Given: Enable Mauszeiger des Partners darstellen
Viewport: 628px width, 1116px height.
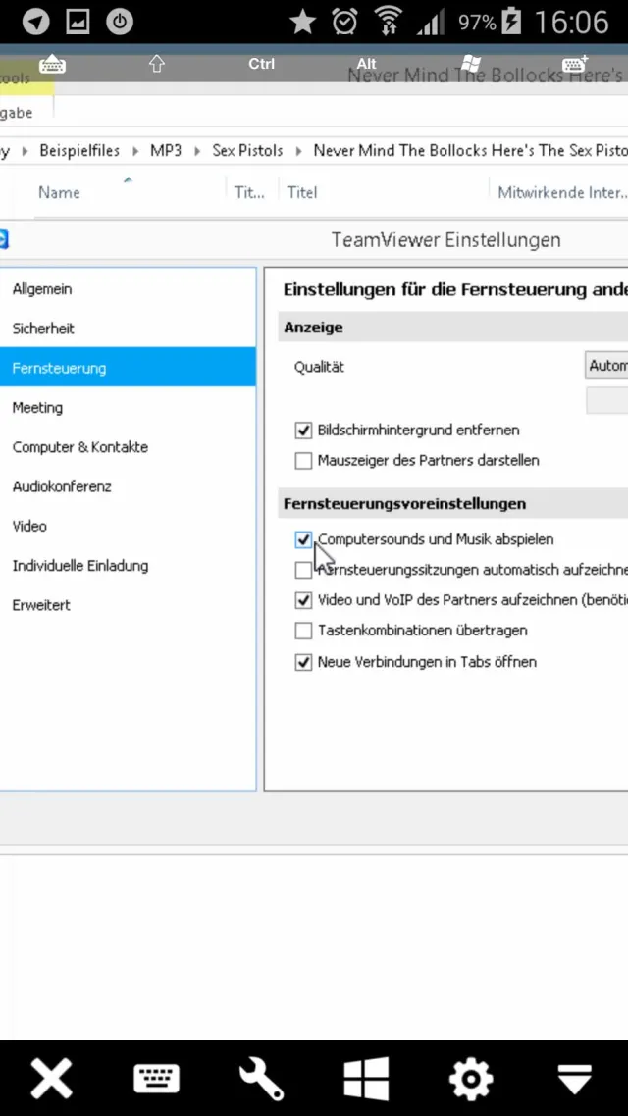Looking at the screenshot, I should tap(303, 461).
